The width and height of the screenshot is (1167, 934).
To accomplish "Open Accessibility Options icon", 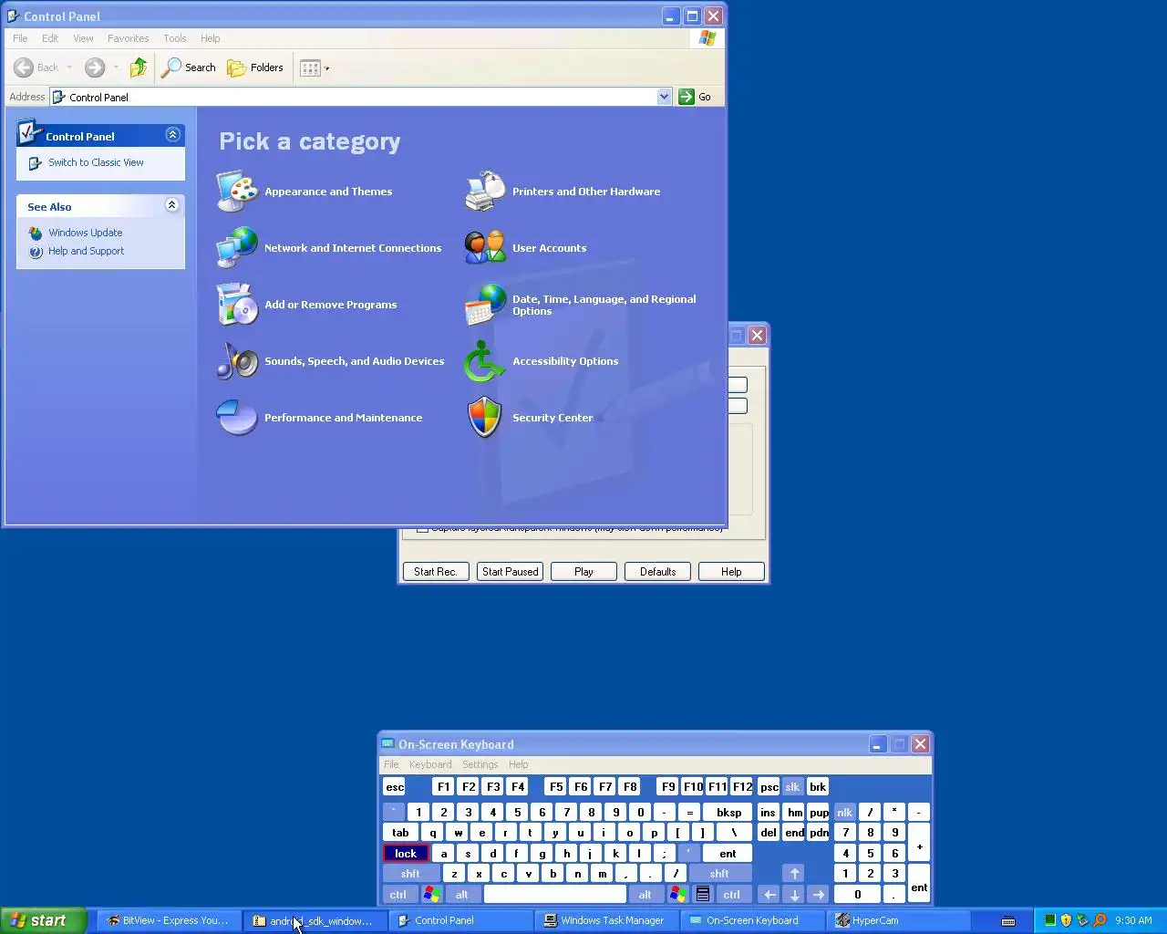I will [x=485, y=361].
